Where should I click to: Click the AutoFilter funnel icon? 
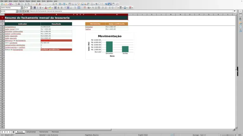point(78,4)
